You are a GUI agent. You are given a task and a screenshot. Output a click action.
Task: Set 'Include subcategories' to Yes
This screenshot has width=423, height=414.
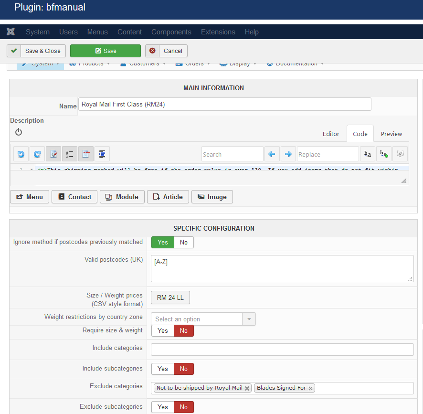163,369
